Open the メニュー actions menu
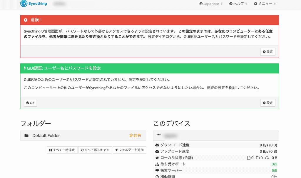The image size is (301, 178). click(x=265, y=4)
